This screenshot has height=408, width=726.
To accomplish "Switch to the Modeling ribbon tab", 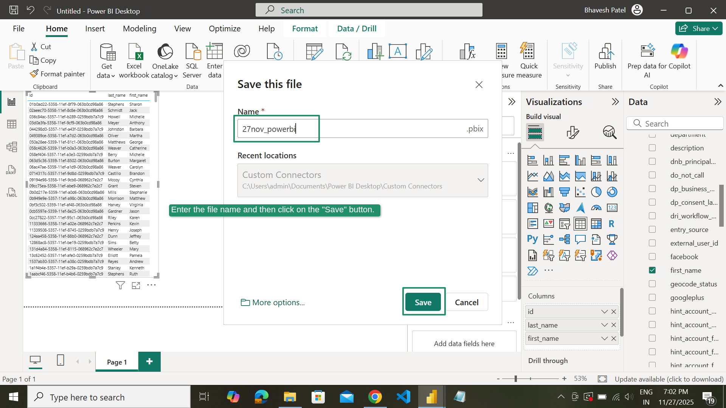I will [139, 28].
